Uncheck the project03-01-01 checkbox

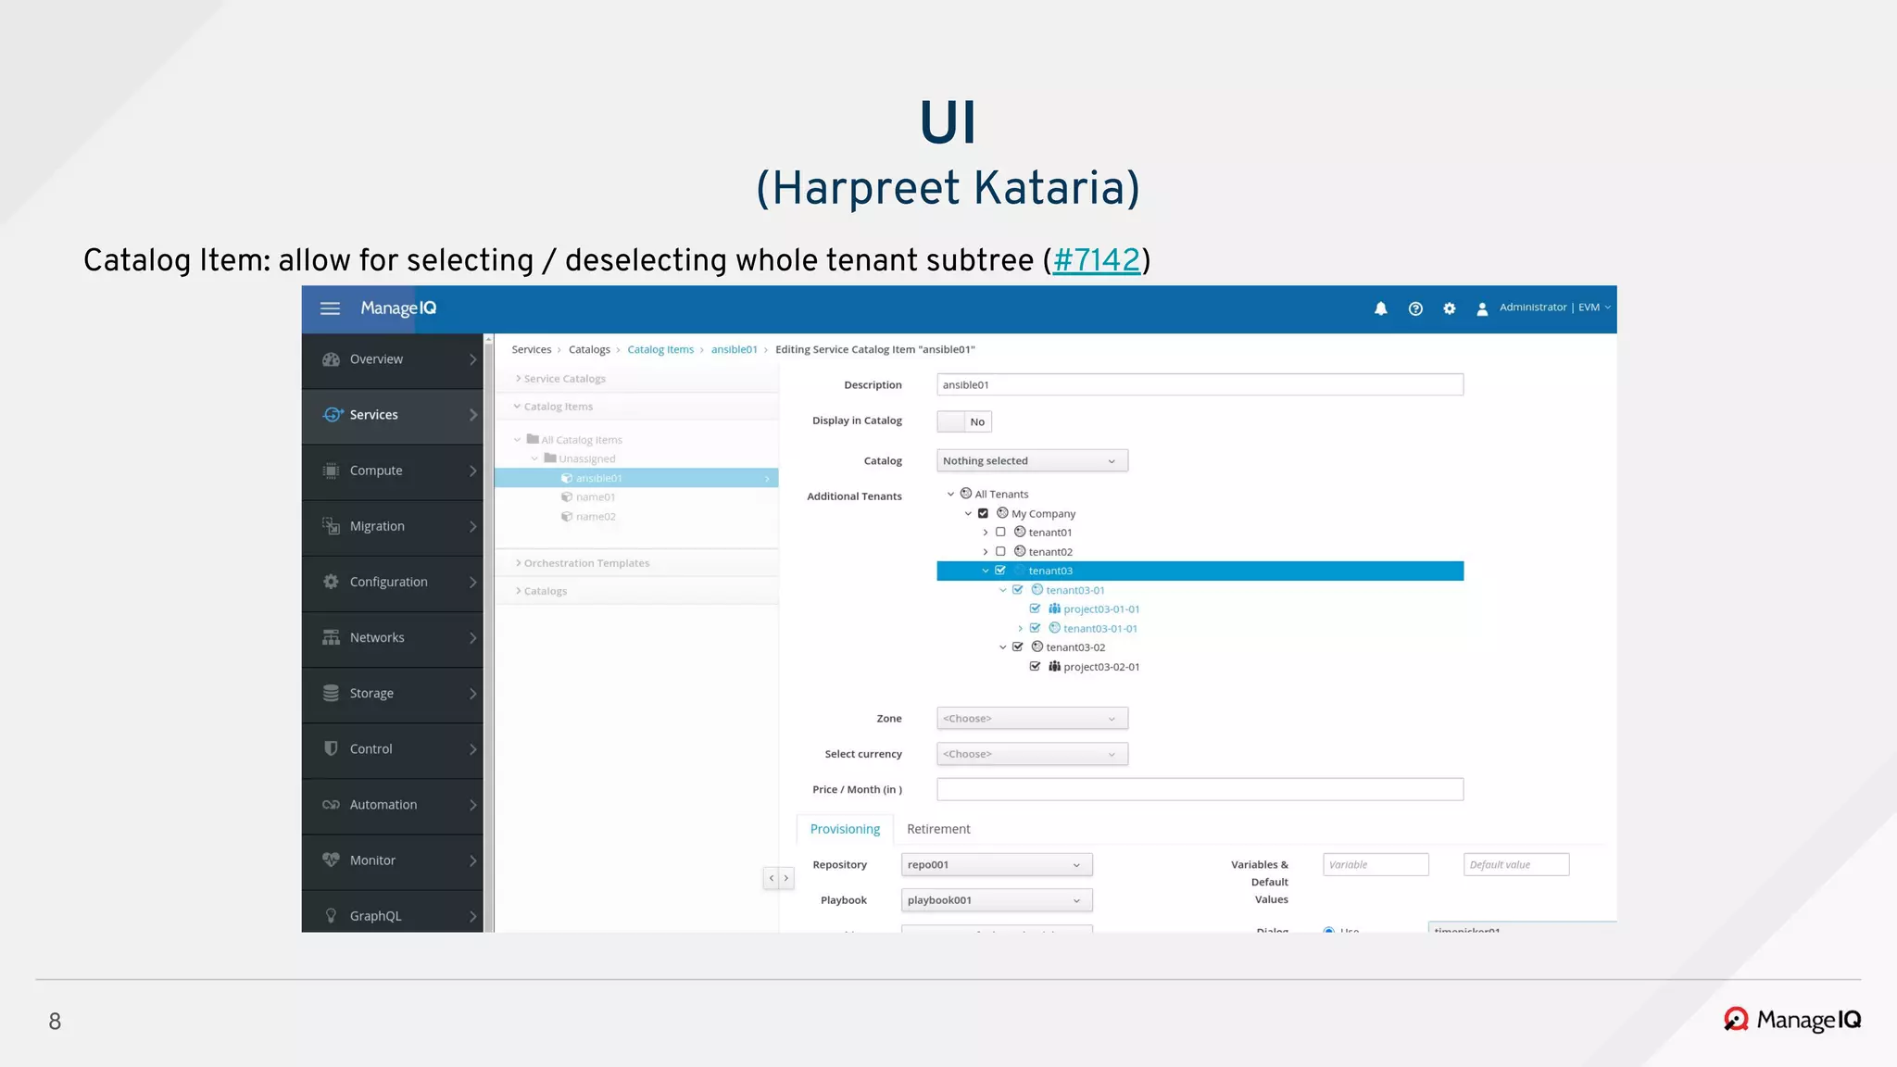pyautogui.click(x=1036, y=609)
